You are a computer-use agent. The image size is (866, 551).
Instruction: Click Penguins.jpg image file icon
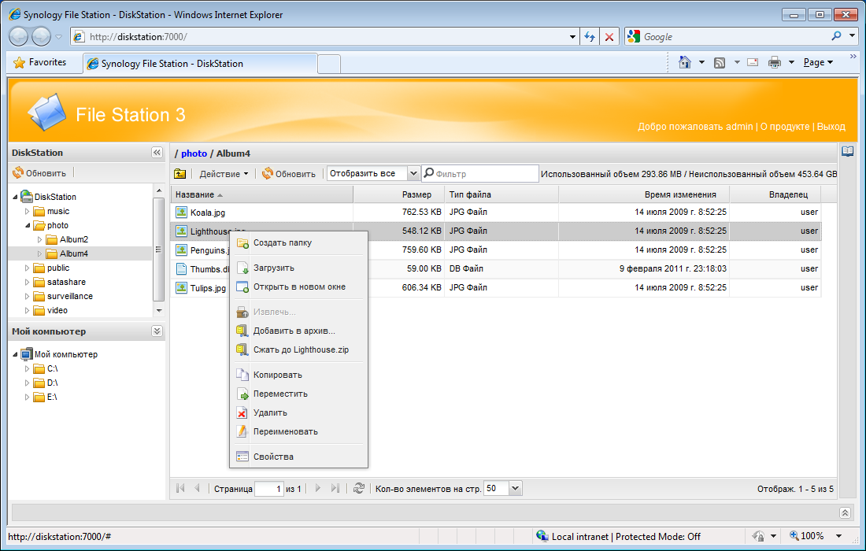181,250
